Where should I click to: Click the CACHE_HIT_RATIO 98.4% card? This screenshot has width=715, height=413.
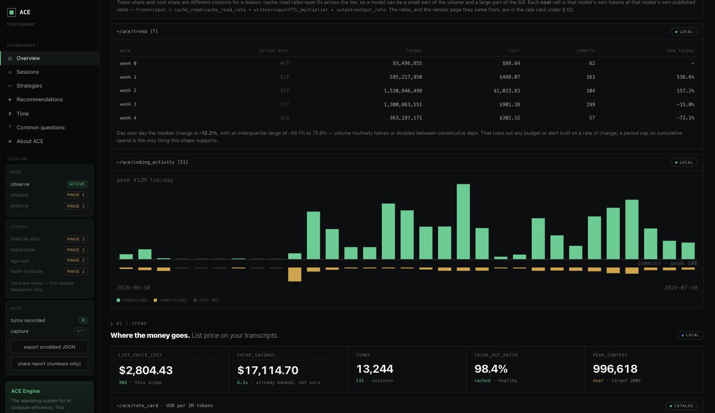pyautogui.click(x=525, y=369)
